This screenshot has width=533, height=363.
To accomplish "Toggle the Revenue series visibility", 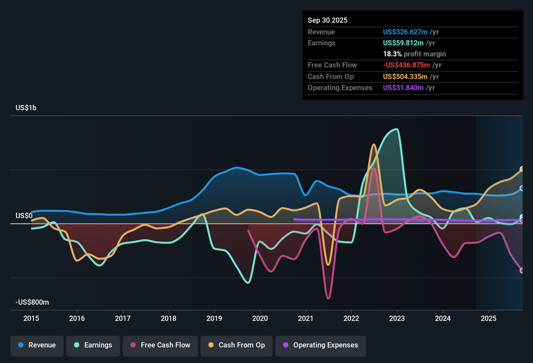I will click(x=37, y=345).
